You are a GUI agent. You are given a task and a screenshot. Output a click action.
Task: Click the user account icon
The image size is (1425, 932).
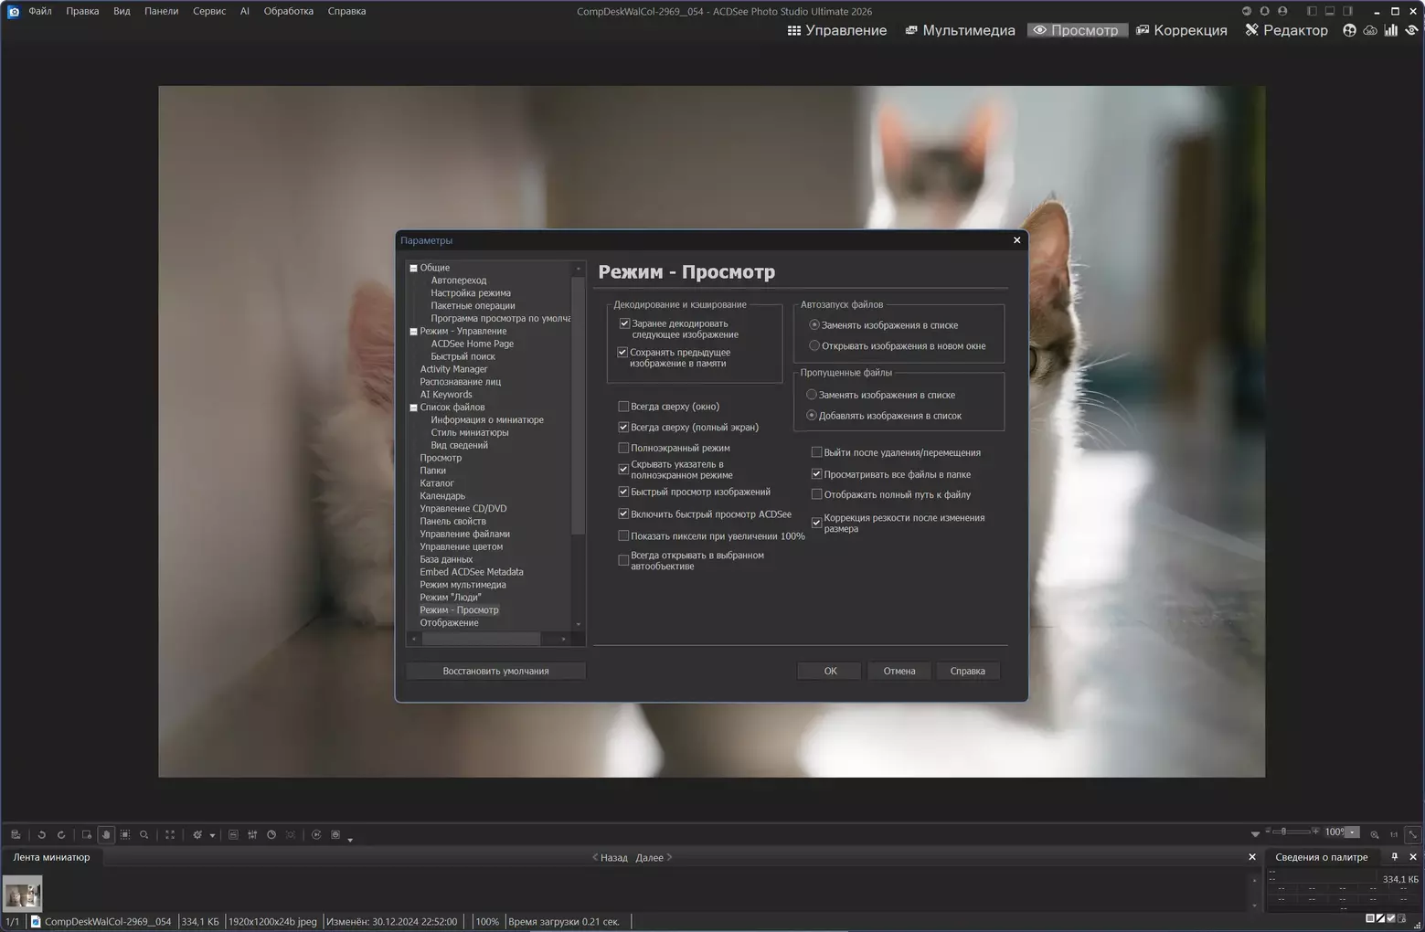click(1282, 11)
